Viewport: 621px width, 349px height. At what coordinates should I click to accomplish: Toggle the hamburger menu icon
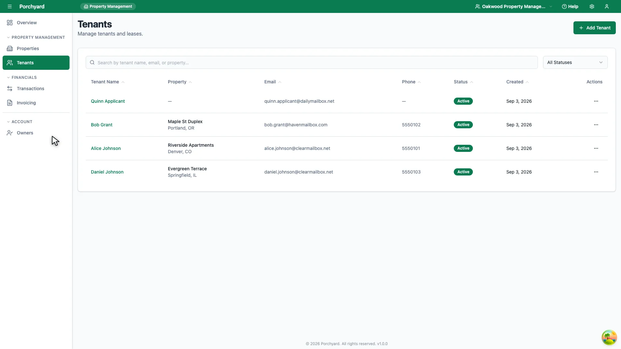pyautogui.click(x=10, y=6)
